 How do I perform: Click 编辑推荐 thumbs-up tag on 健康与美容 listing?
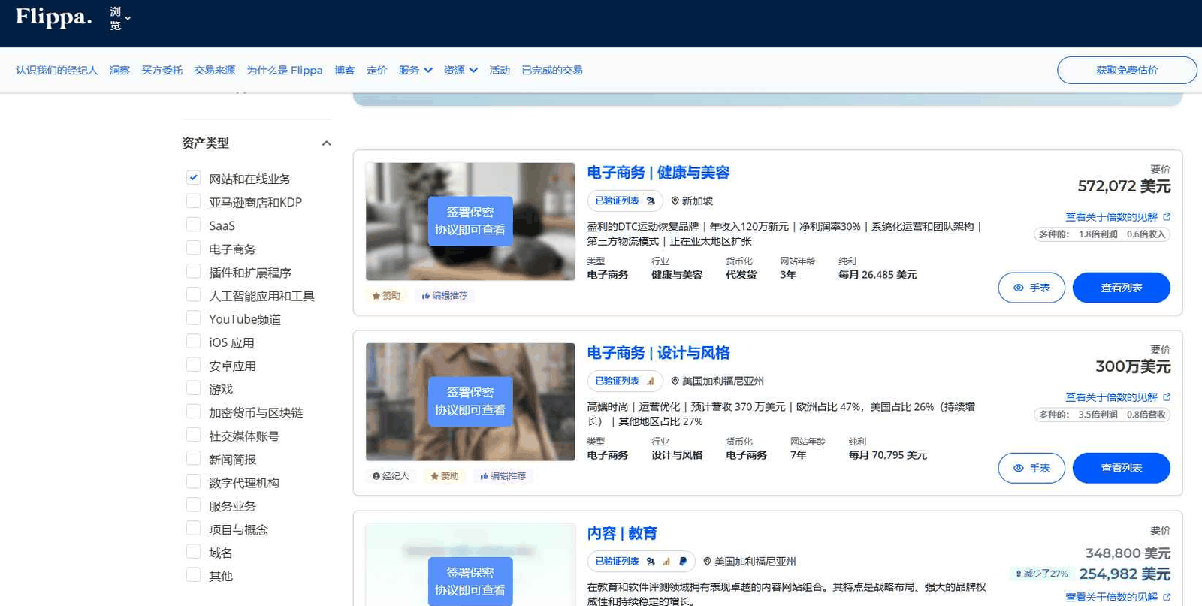[445, 296]
